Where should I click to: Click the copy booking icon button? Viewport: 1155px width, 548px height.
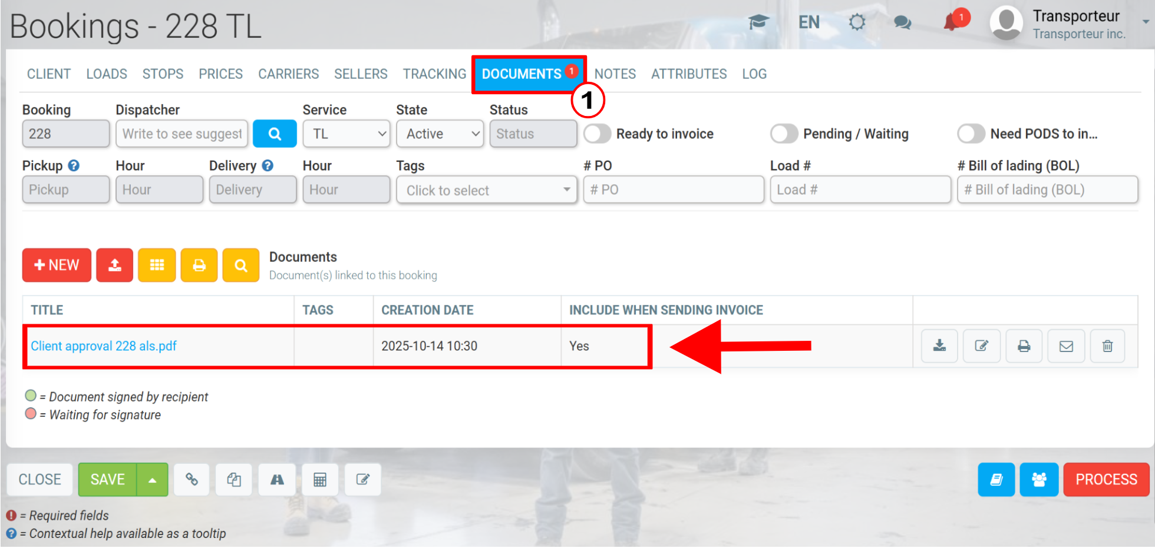pos(234,480)
